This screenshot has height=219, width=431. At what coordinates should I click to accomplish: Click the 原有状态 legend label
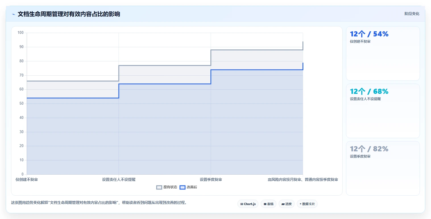tap(170, 187)
